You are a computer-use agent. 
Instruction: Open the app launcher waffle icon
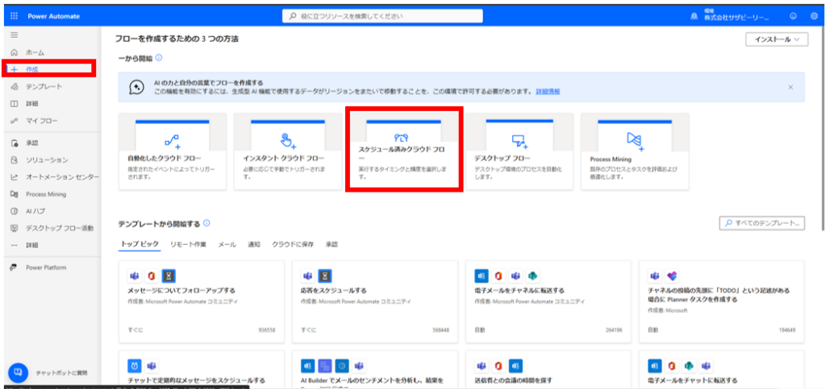point(14,15)
